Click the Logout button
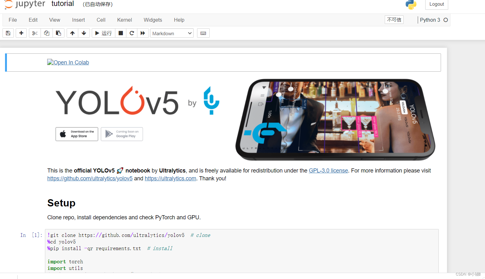485x279 pixels. pyautogui.click(x=437, y=4)
